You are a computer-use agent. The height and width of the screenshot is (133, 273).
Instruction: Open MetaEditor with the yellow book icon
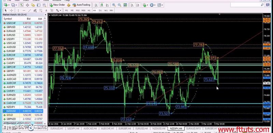(x=69, y=5)
